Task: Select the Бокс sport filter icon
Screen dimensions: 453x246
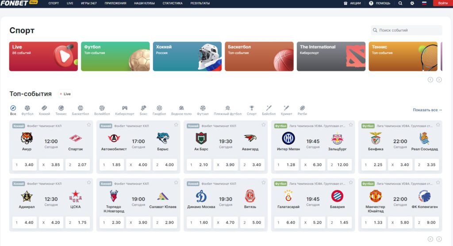Action: point(144,108)
